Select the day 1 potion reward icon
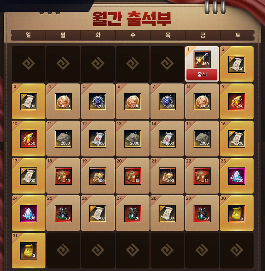This screenshot has height=271, width=265. tap(202, 59)
